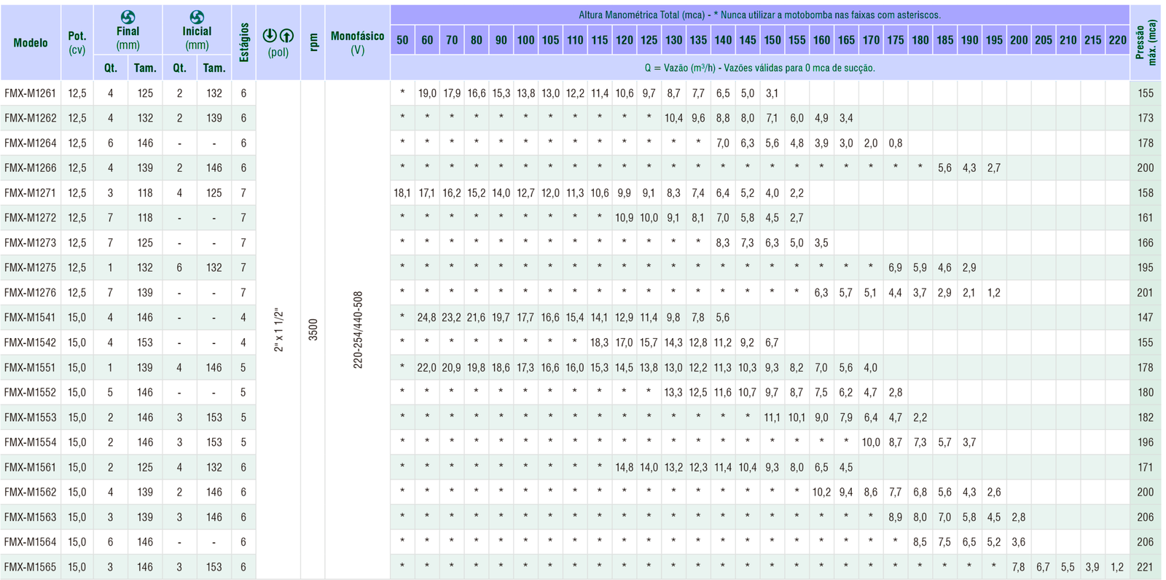1166x580 pixels.
Task: Select model FMX-M1562
Action: (x=30, y=492)
